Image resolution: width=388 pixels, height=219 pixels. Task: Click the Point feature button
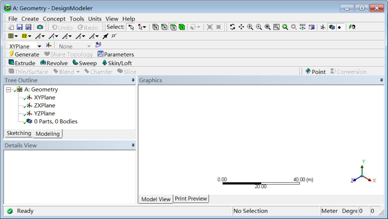[315, 72]
